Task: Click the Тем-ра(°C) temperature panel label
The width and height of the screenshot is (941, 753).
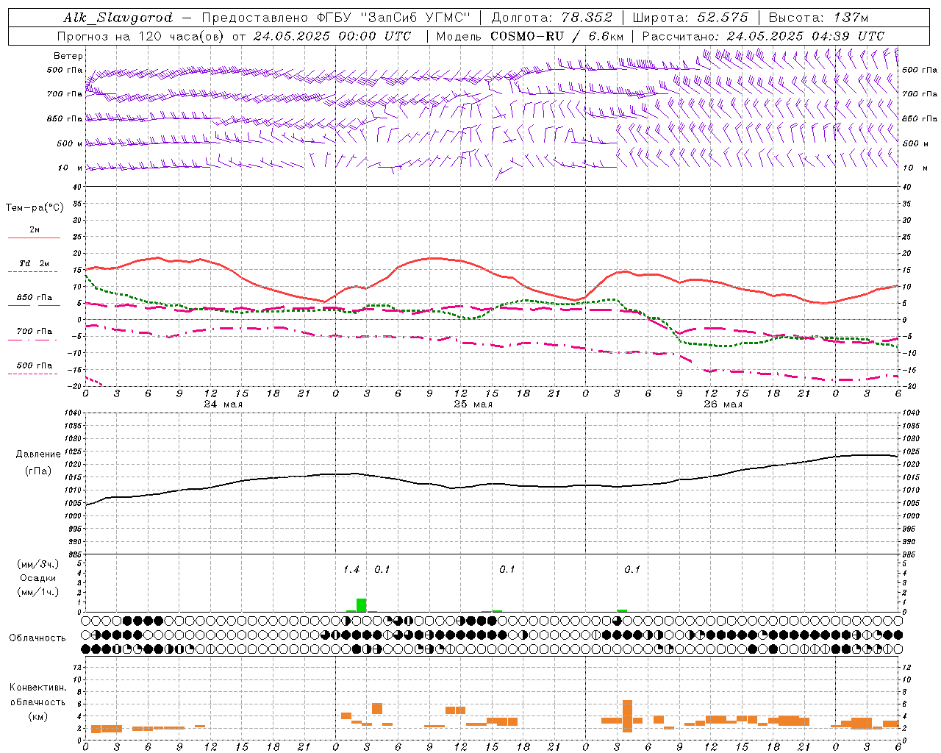Action: pos(35,208)
